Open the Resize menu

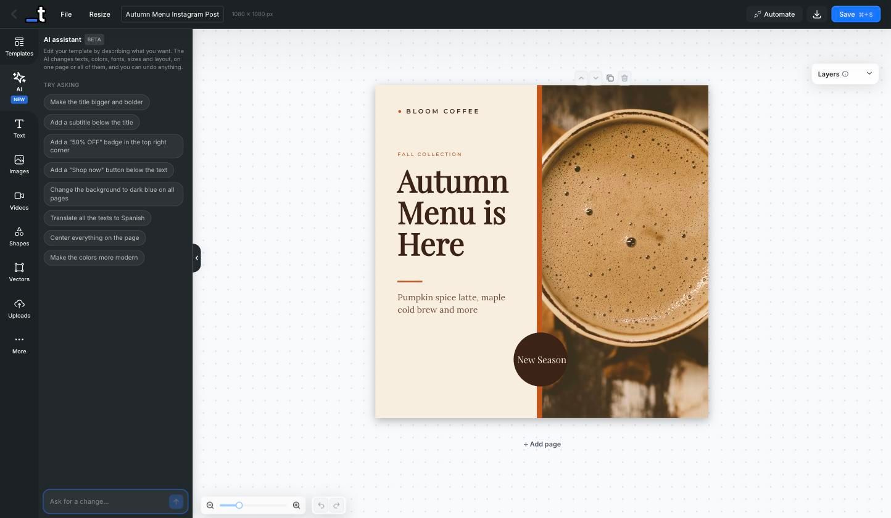coord(99,14)
